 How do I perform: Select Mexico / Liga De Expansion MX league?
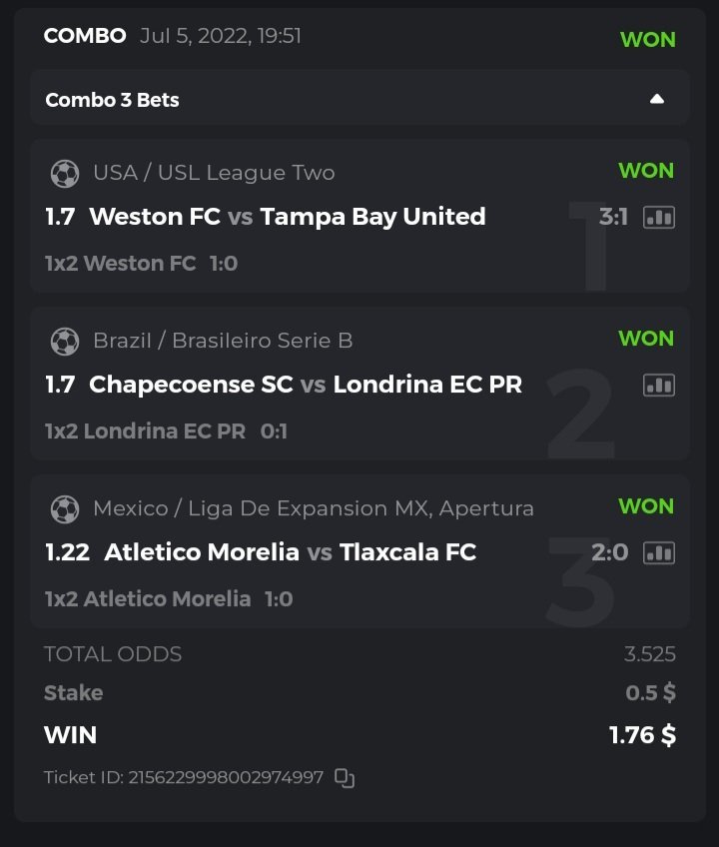point(314,508)
